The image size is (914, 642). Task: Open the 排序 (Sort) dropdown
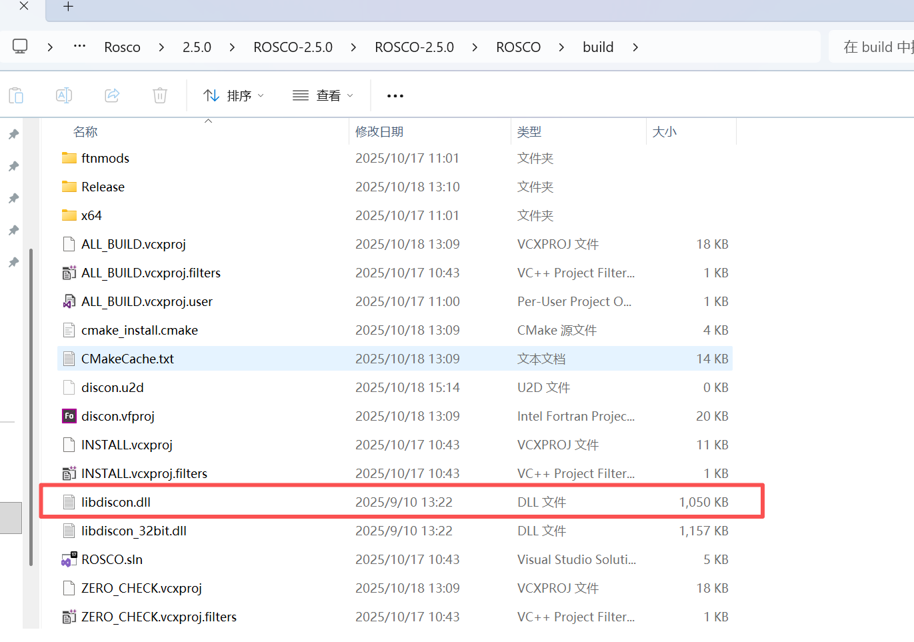coord(233,95)
